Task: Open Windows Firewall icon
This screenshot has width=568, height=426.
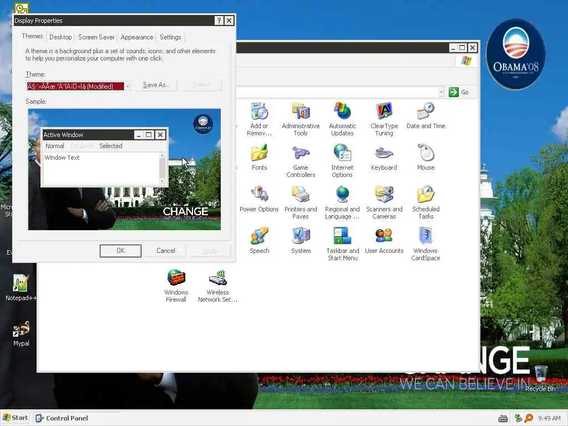Action: [176, 286]
